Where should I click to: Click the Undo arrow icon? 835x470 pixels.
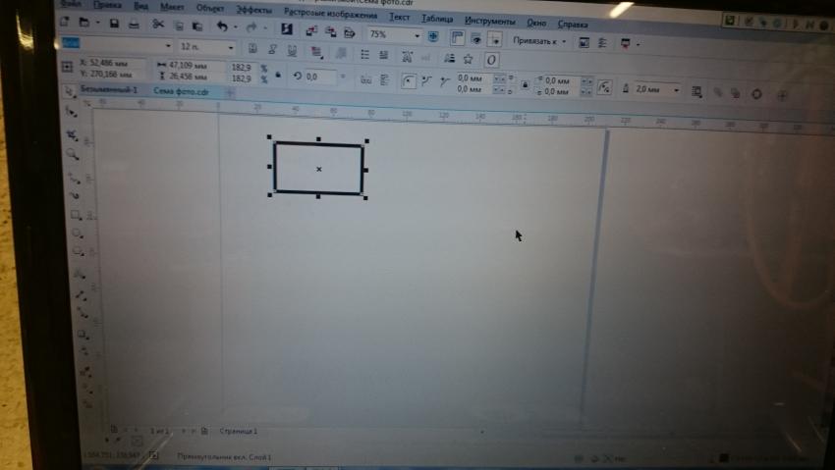222,26
